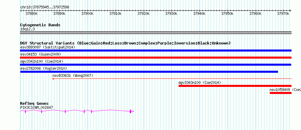Click the 18q12.3 band label
Viewport: 301px width, 130px height.
coord(27,29)
